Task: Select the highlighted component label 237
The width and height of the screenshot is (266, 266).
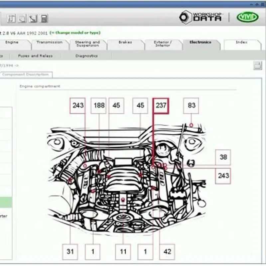Action: click(161, 105)
